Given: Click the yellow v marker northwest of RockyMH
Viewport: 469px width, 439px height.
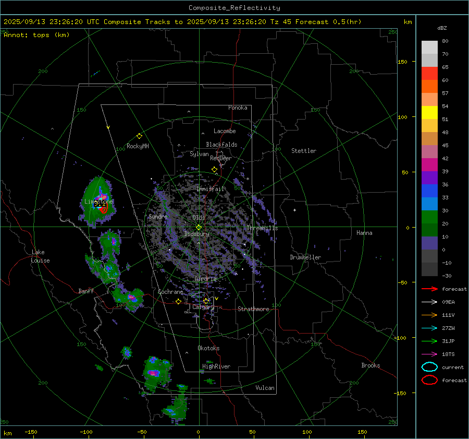Looking at the screenshot, I should (x=108, y=127).
